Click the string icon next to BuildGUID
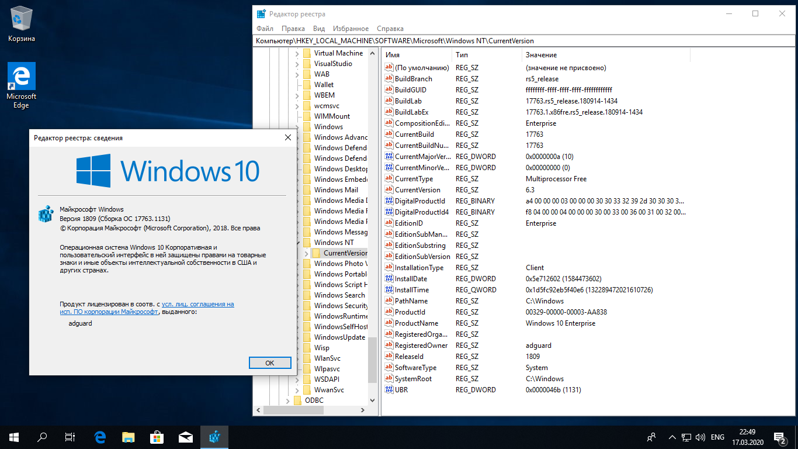 (x=389, y=90)
